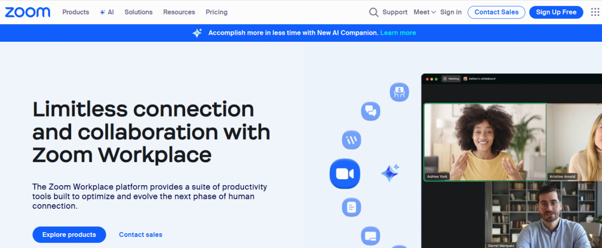This screenshot has width=602, height=248.
Task: Click the Contact sales link below hero text
Action: pos(141,234)
